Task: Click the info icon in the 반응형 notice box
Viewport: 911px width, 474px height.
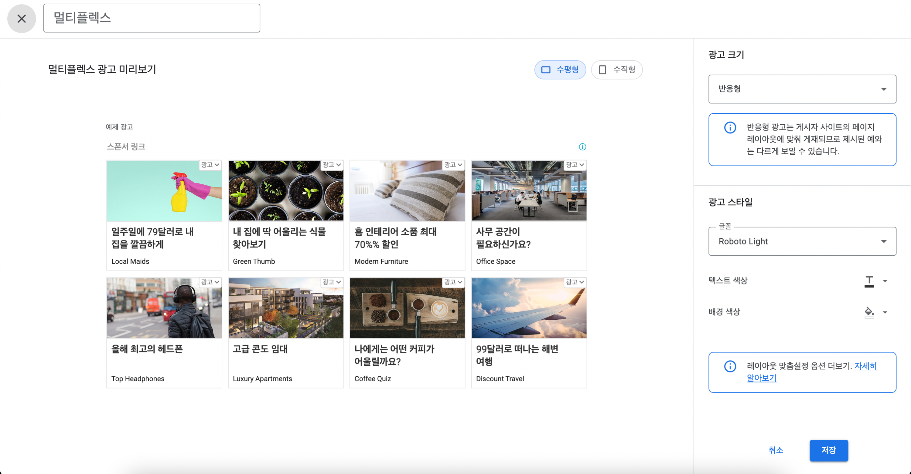Action: coord(730,128)
